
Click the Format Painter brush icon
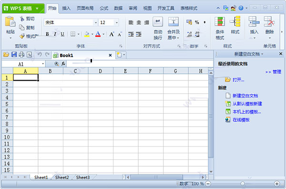[x=22, y=36]
